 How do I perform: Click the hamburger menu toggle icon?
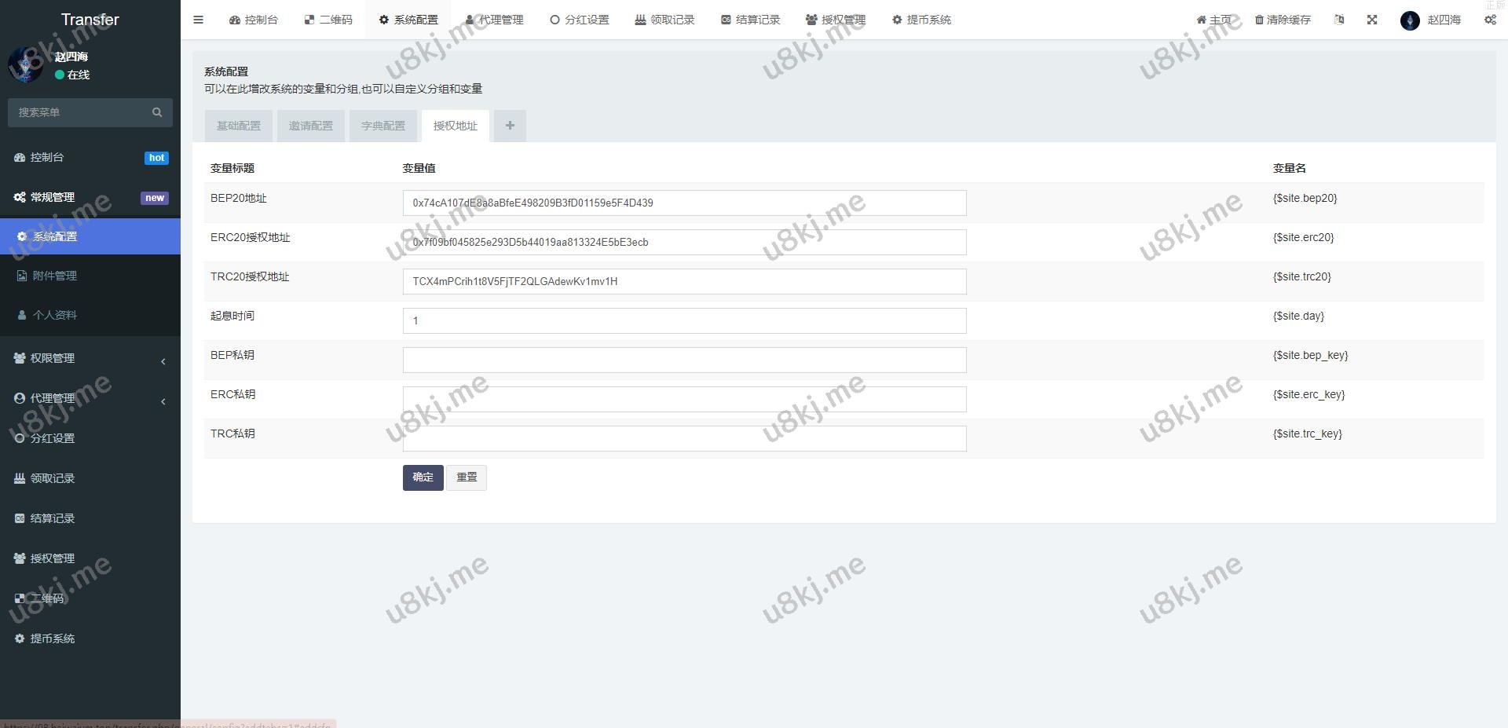point(198,20)
